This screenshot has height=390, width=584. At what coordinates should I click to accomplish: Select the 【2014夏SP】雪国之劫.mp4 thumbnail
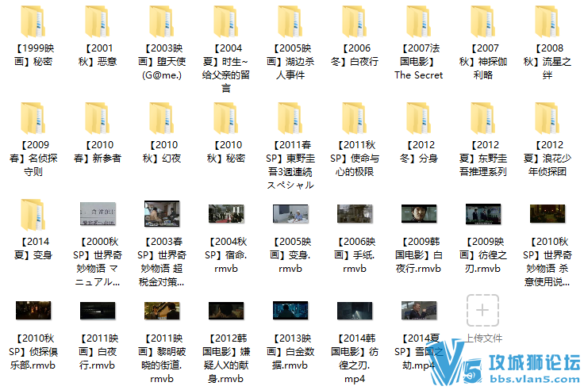point(419,311)
